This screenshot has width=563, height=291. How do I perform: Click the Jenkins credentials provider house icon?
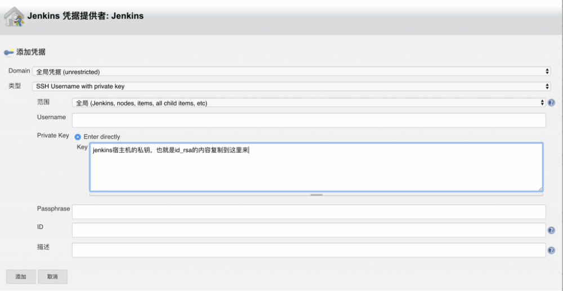point(14,16)
